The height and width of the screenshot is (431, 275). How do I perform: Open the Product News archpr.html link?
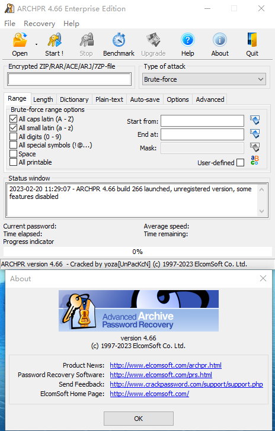click(165, 365)
